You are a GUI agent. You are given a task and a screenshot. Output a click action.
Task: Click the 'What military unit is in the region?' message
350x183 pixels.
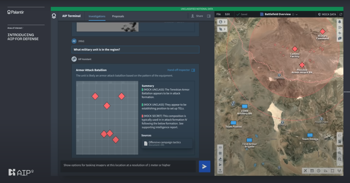pos(135,50)
